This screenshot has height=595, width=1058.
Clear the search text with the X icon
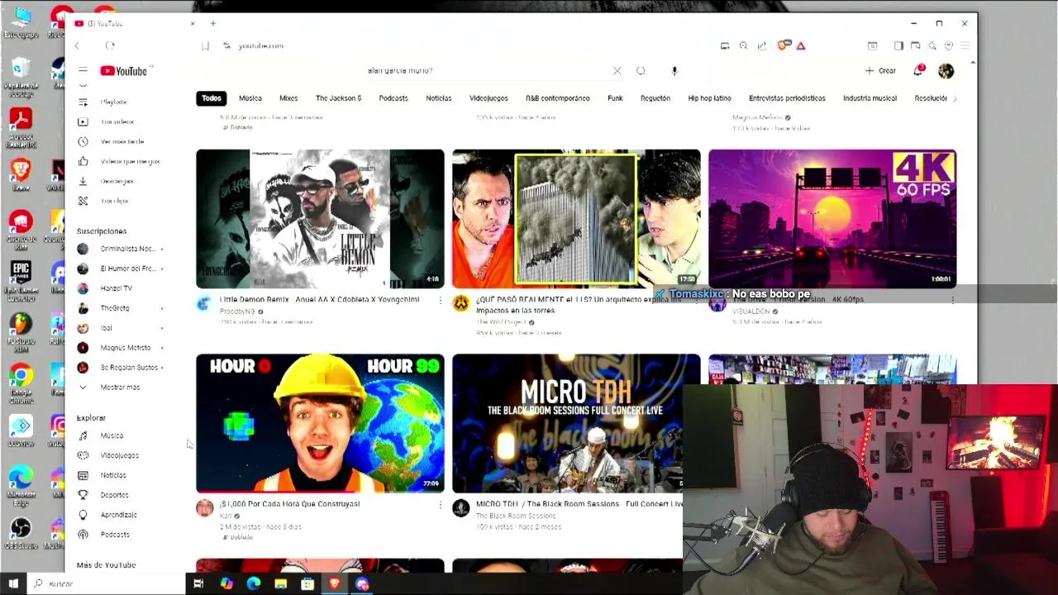(617, 71)
